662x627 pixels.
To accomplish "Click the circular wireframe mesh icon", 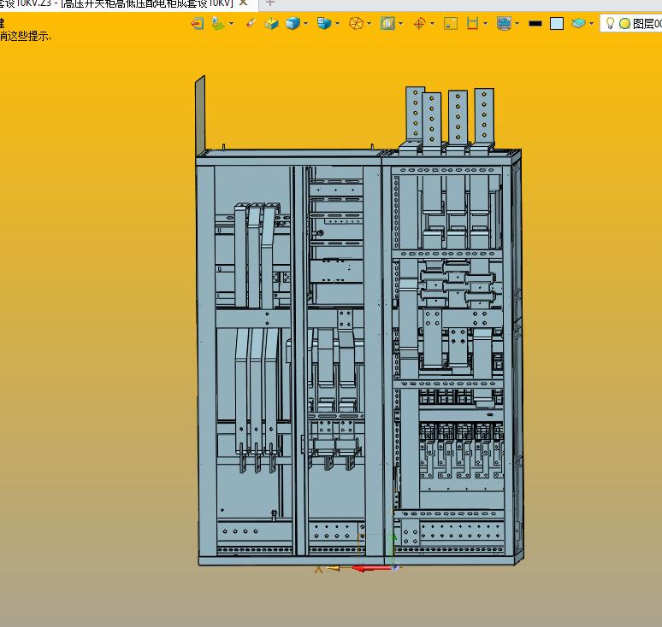I will pos(356,24).
